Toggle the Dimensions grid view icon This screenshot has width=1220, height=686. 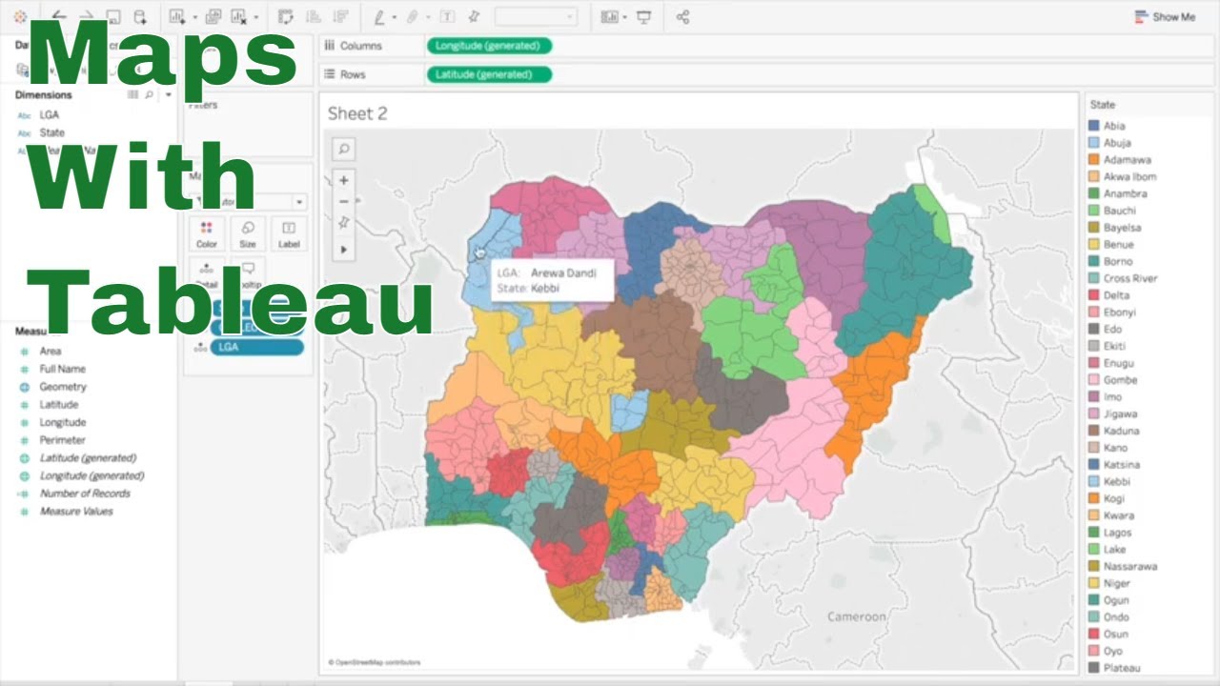(x=133, y=95)
